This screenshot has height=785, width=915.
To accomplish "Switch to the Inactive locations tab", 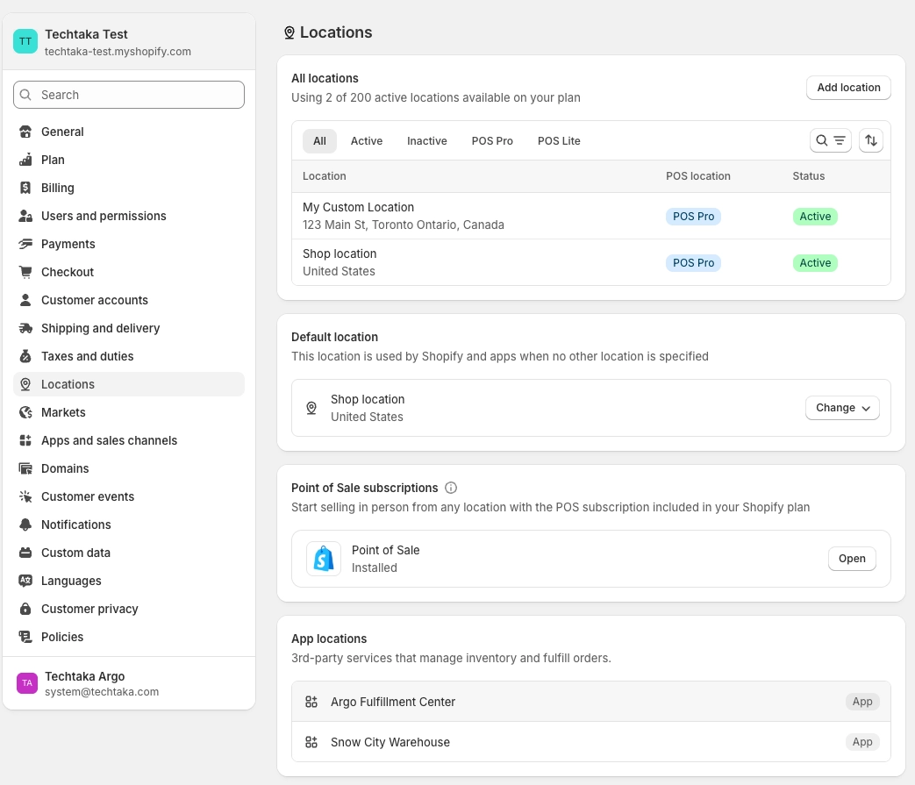I will point(426,141).
